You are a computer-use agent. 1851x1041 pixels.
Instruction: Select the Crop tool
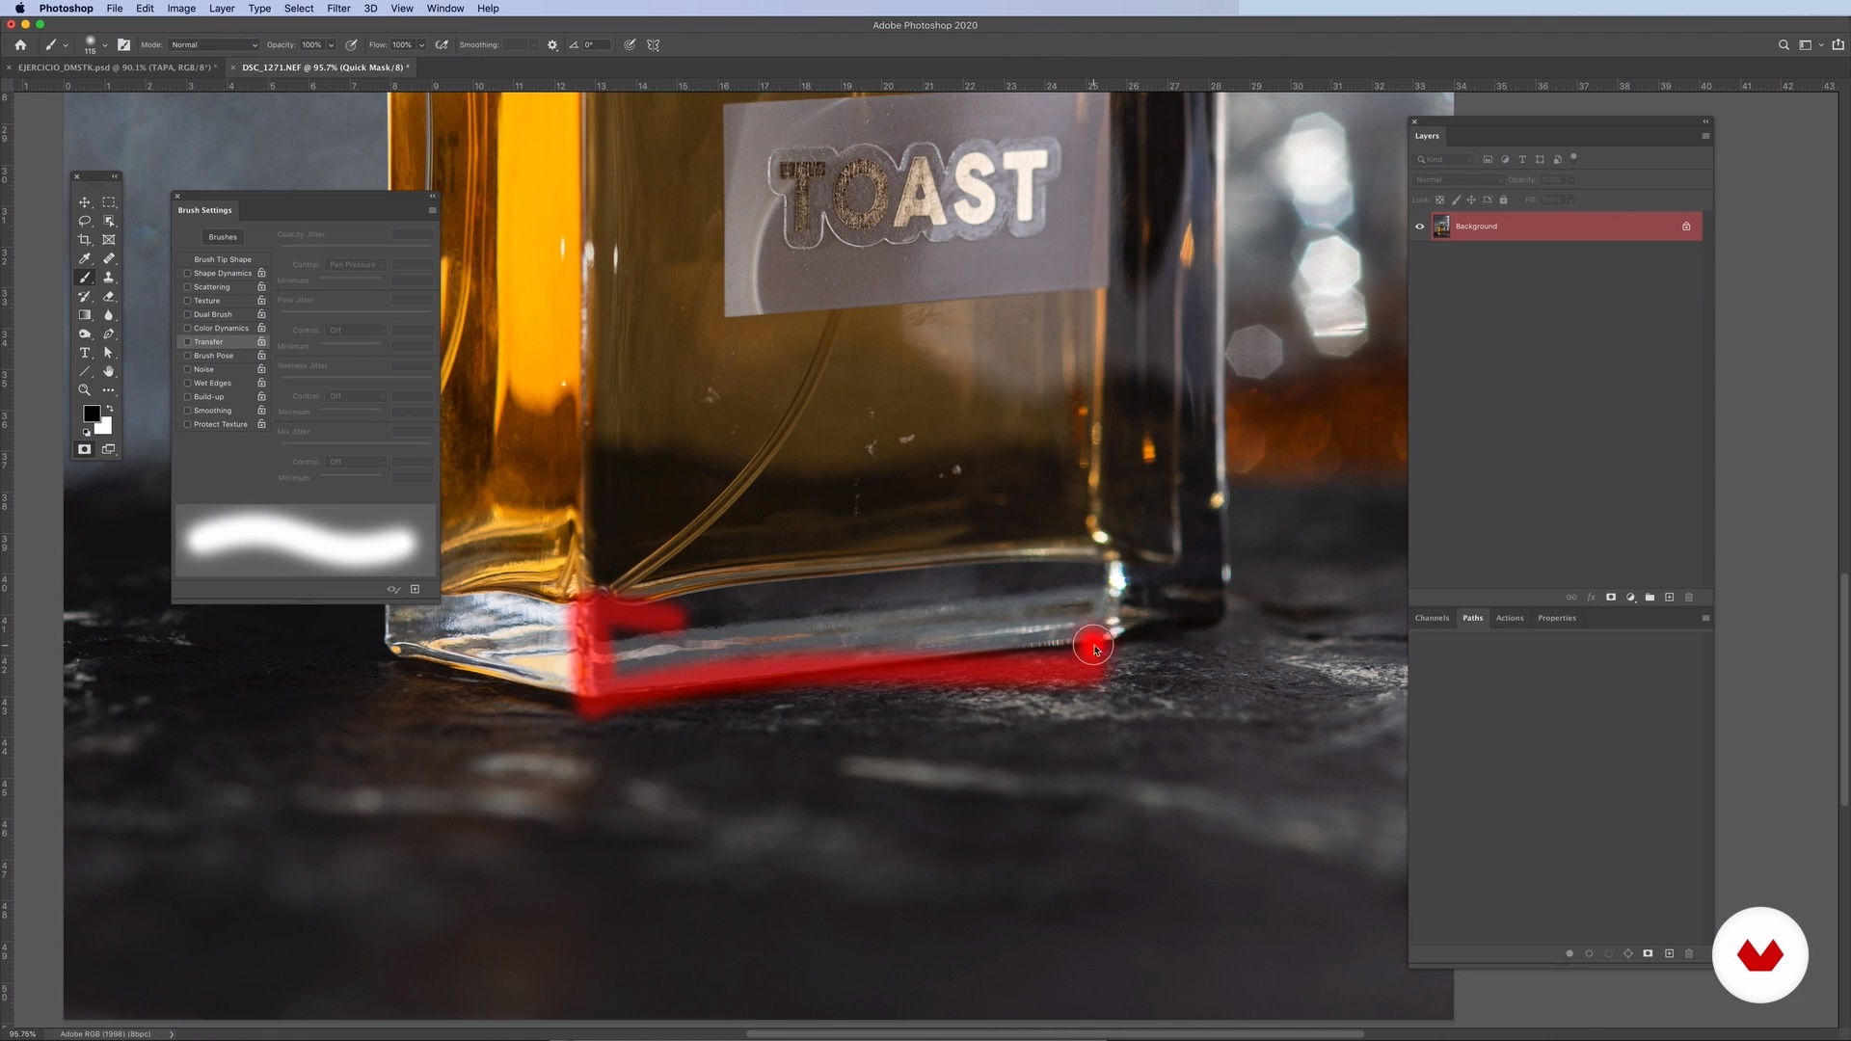[85, 240]
